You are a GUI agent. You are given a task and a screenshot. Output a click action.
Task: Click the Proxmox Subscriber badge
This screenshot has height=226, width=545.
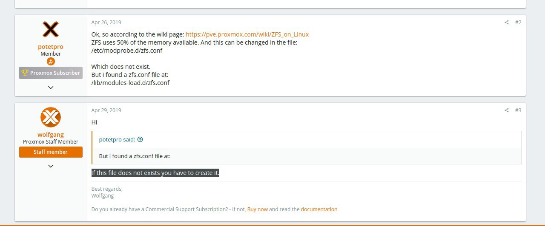click(51, 73)
